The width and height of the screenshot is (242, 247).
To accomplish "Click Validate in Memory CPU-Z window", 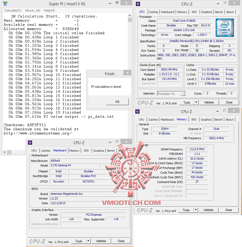I will pyautogui.click(x=208, y=210).
